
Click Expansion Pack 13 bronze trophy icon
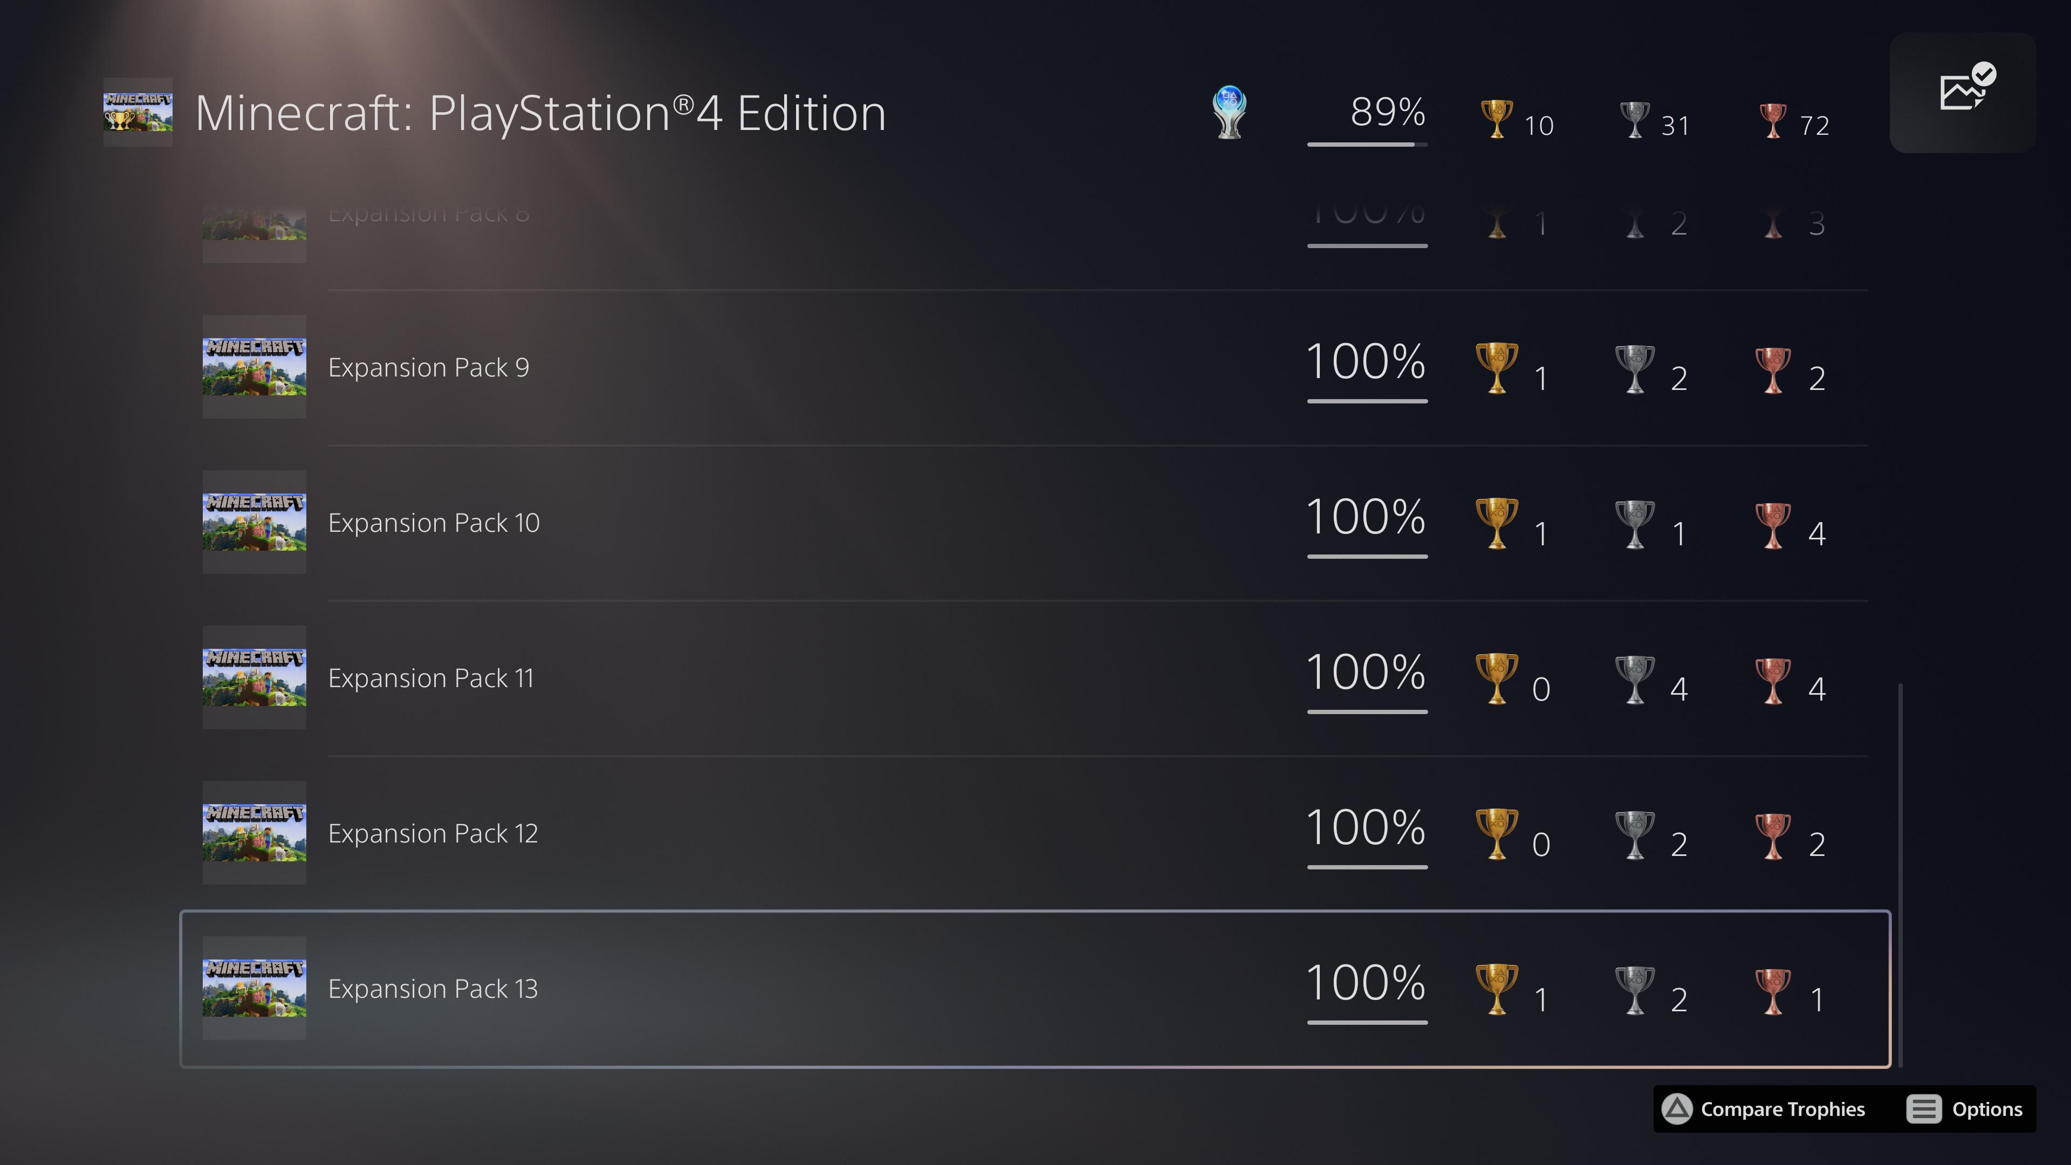coord(1773,990)
